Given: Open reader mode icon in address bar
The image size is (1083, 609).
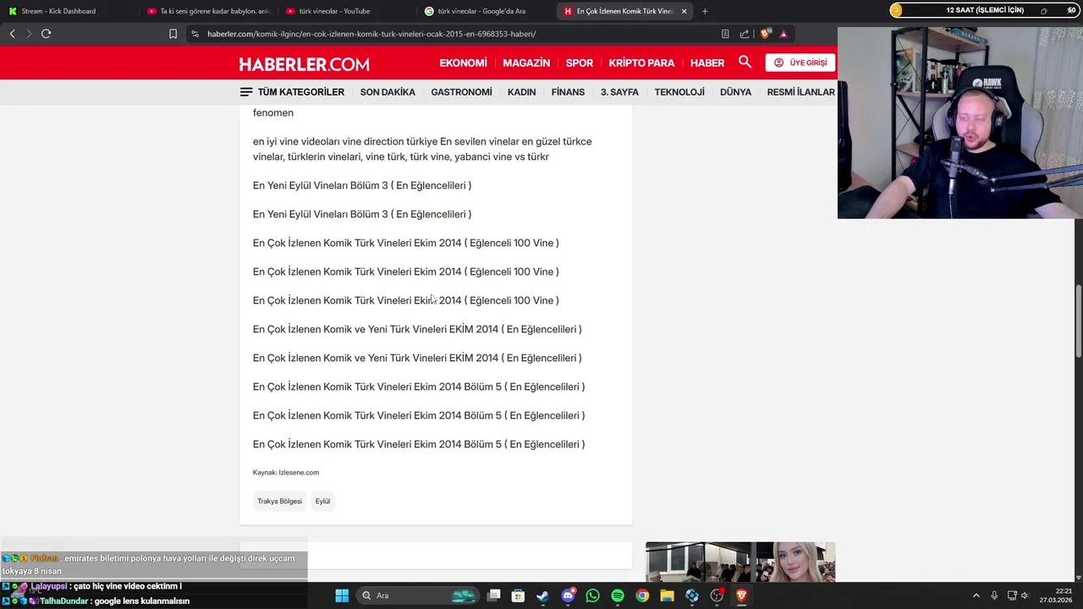Looking at the screenshot, I should 725,34.
